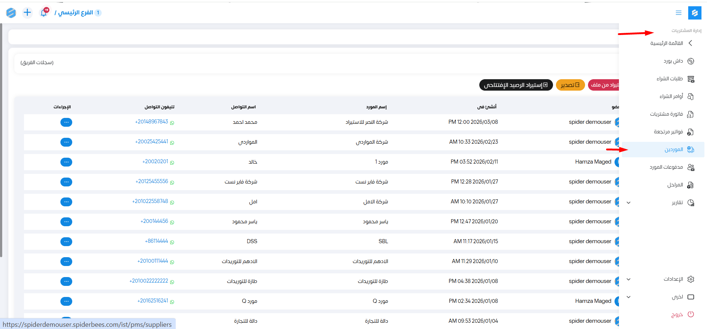The width and height of the screenshot is (707, 329).
Task: Click phone link +201022558748
Action: click(x=150, y=202)
